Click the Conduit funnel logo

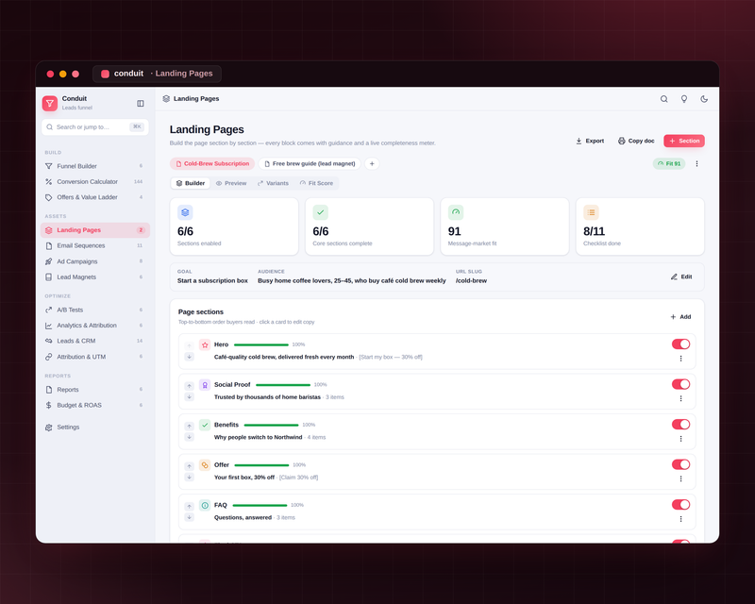tap(50, 103)
